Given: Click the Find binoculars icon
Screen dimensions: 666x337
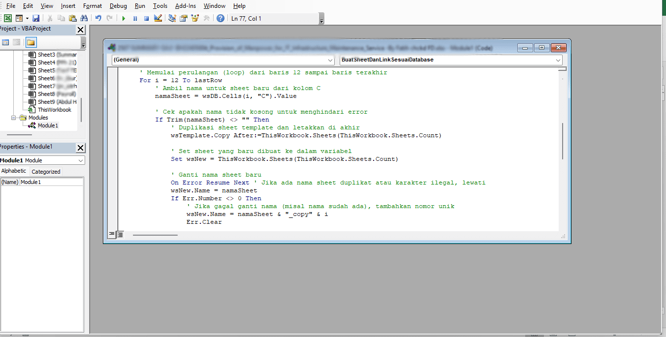Looking at the screenshot, I should (84, 18).
